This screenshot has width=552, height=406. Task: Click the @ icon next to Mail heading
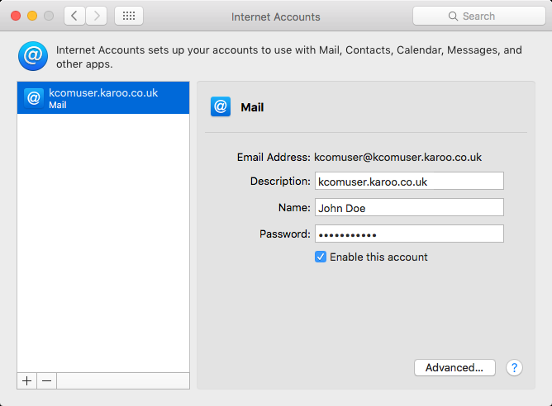coord(221,107)
